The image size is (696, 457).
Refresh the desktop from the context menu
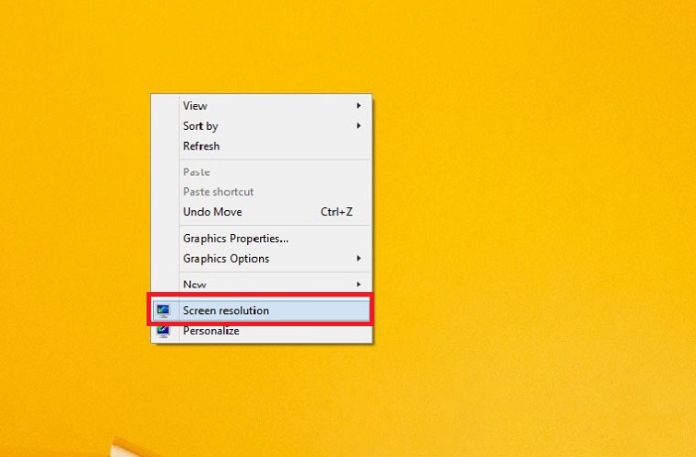click(x=201, y=146)
